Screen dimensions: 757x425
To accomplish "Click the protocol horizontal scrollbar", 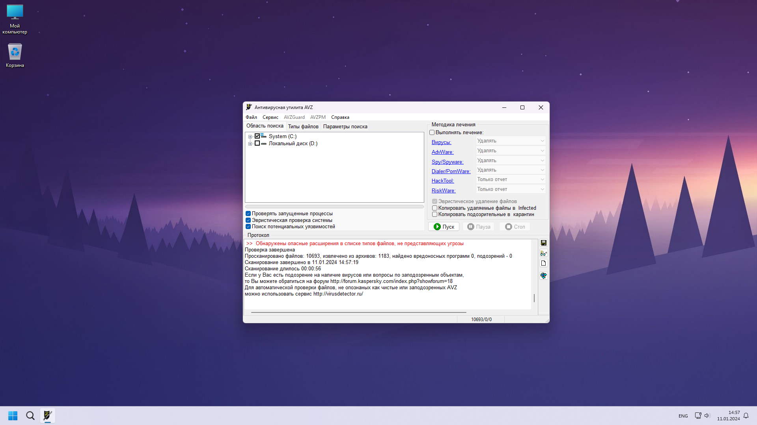I will click(358, 312).
